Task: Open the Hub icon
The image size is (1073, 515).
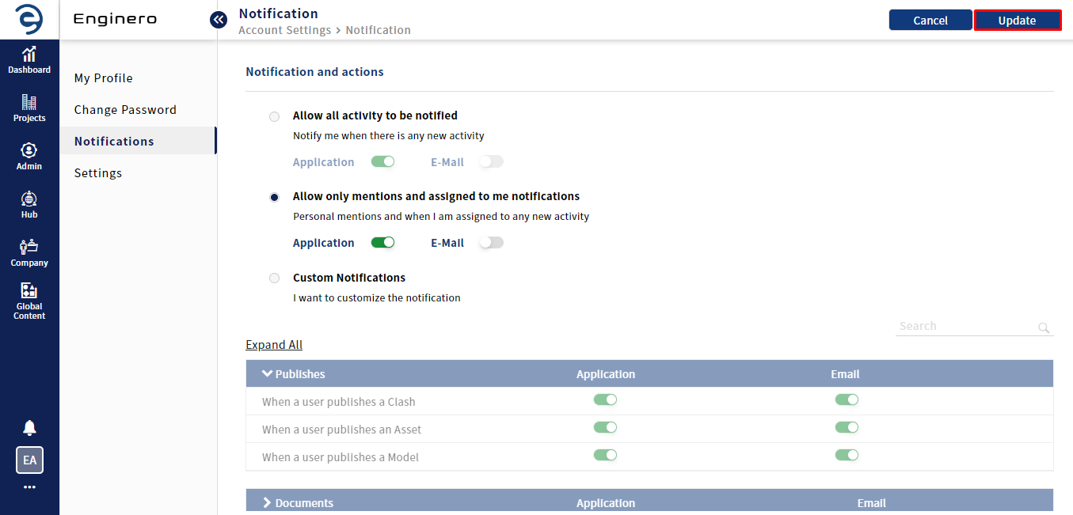Action: 29,200
